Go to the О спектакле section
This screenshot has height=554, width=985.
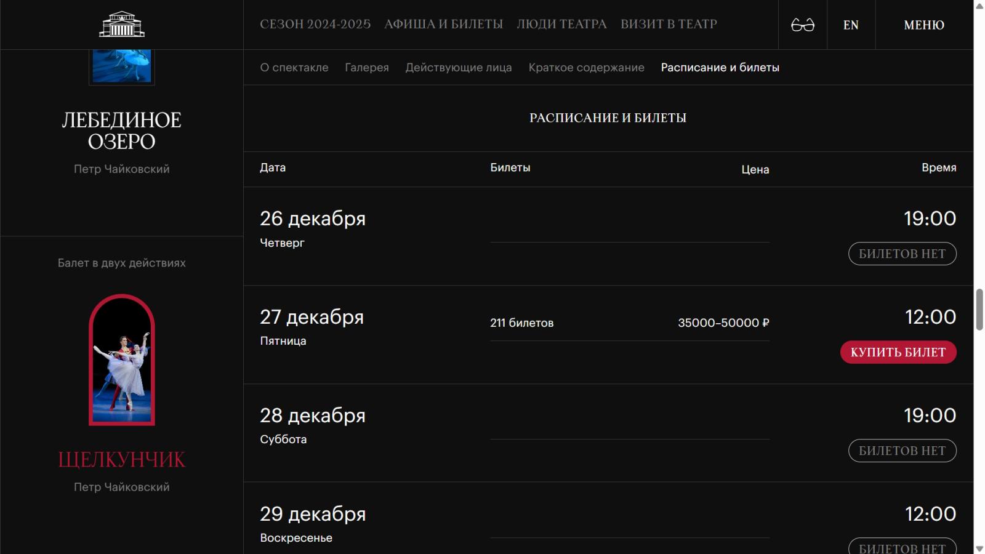[294, 67]
